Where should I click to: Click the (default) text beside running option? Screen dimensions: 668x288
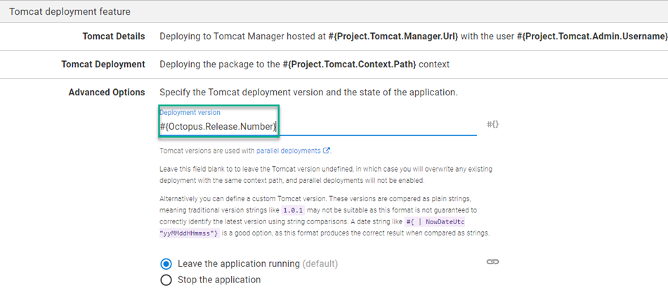click(320, 263)
